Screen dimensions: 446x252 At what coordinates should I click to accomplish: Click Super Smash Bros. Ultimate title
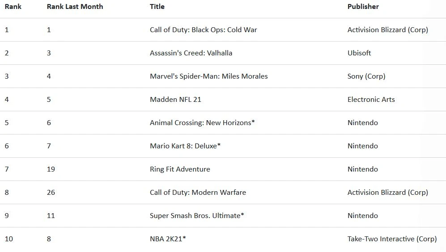(197, 216)
